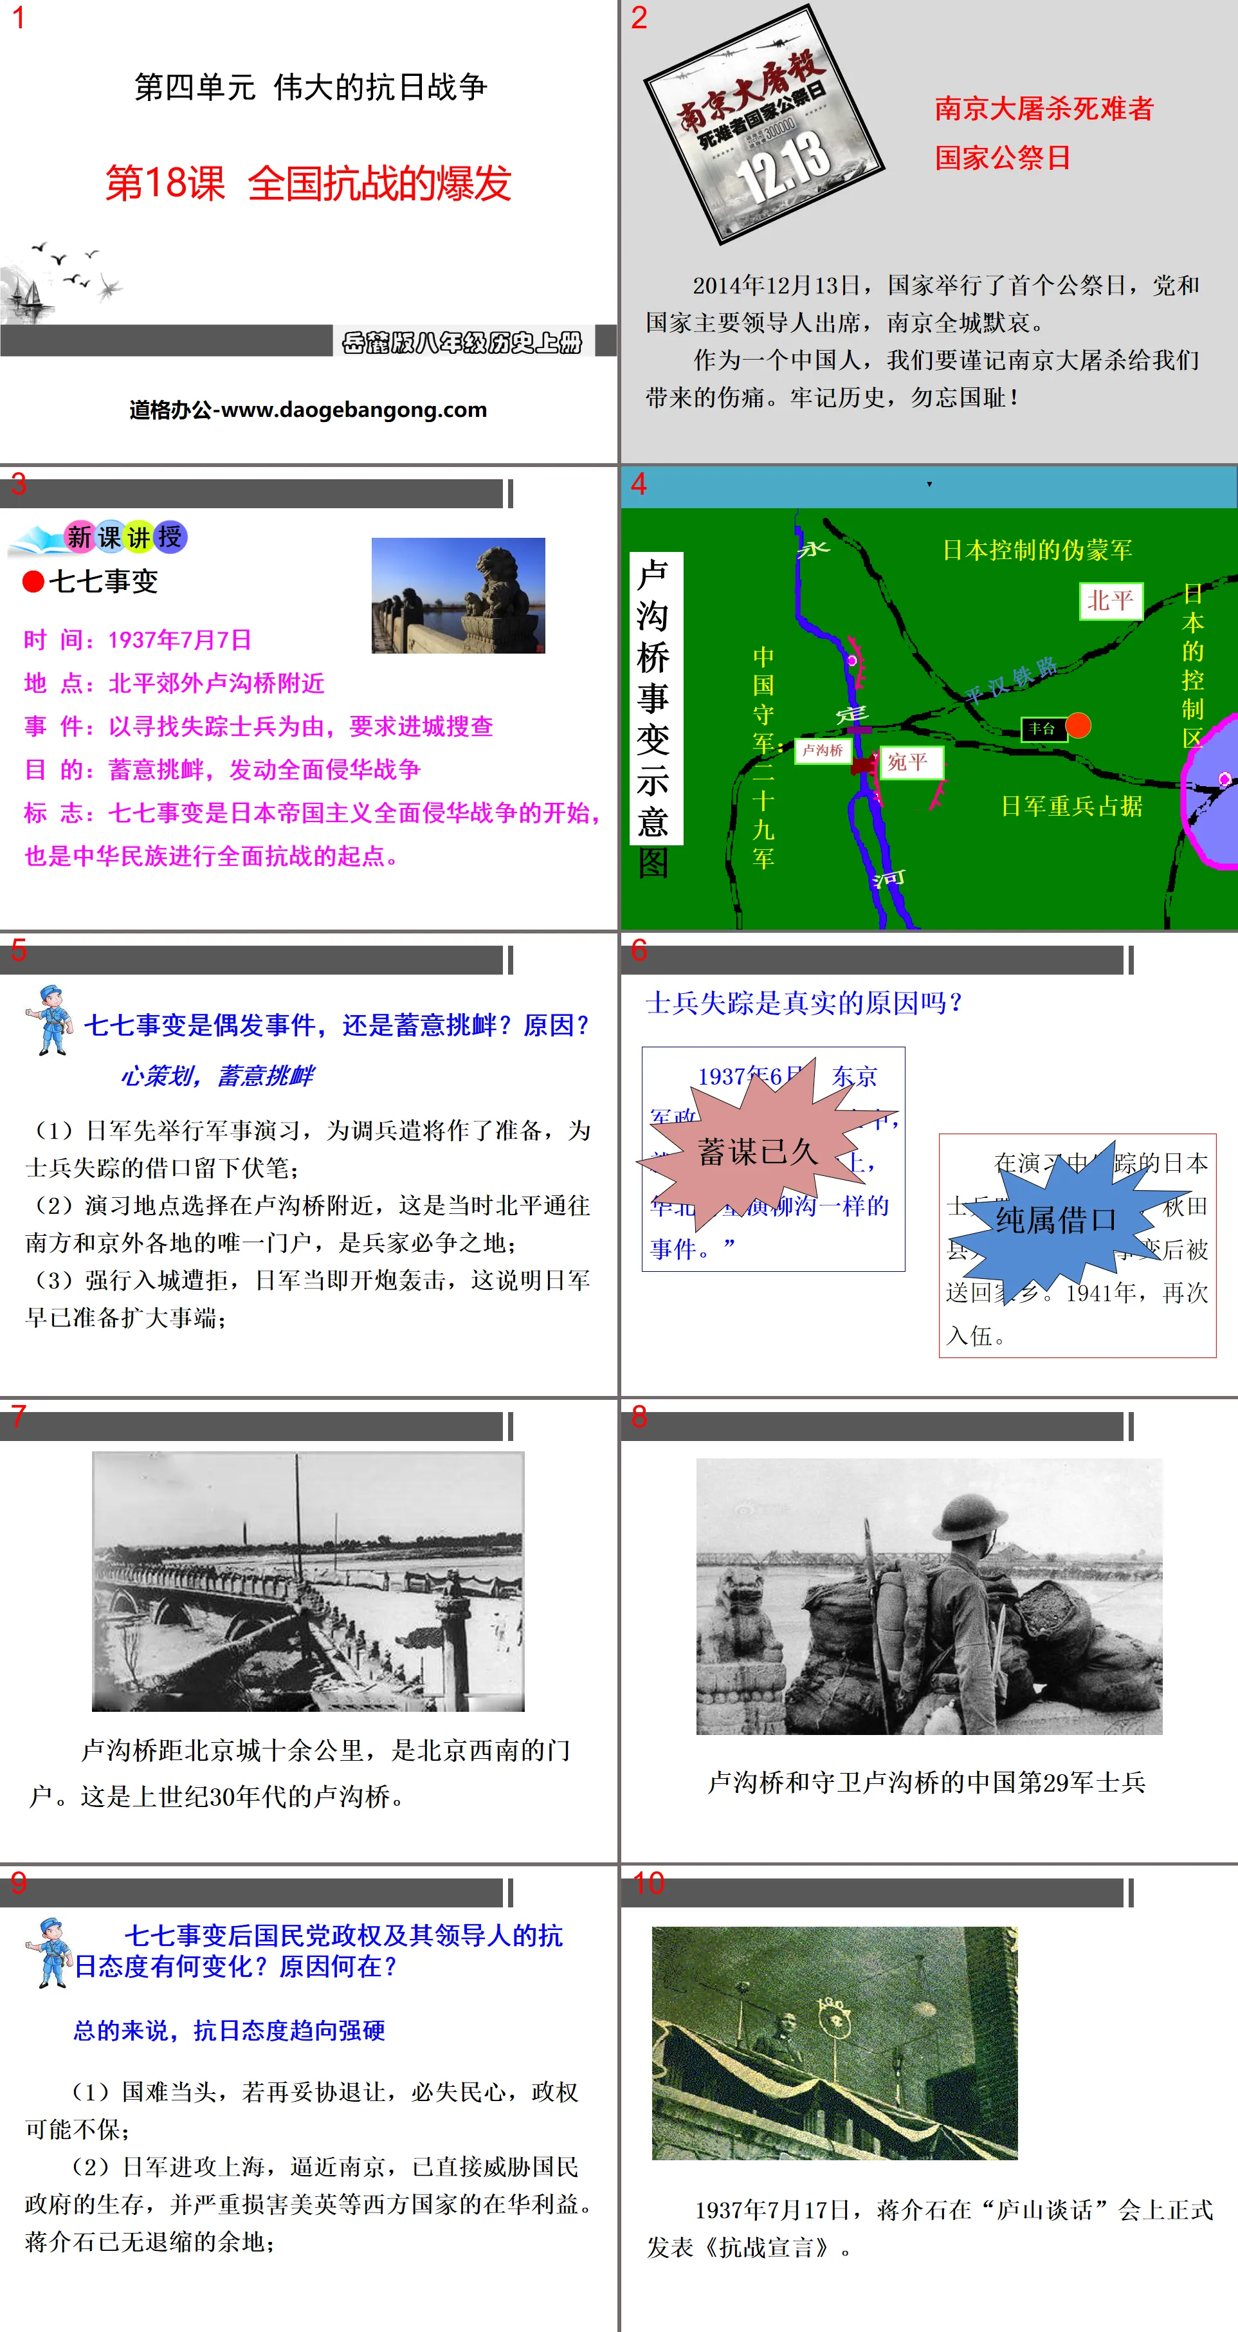The image size is (1238, 2332).
Task: Select the line 地点：北平郊外卢沟桥附近
Action: point(174,683)
